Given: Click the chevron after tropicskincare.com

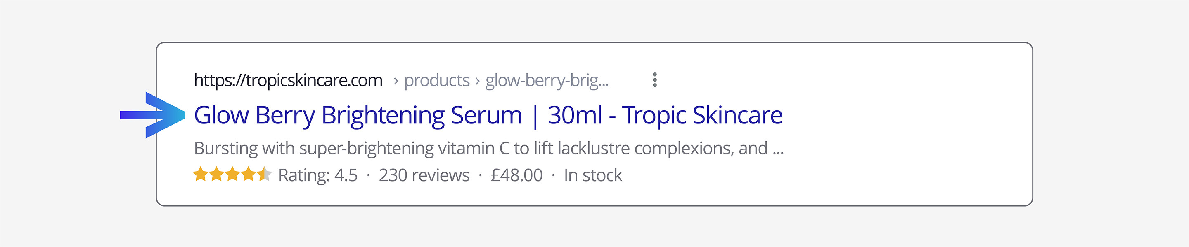Looking at the screenshot, I should [x=396, y=81].
